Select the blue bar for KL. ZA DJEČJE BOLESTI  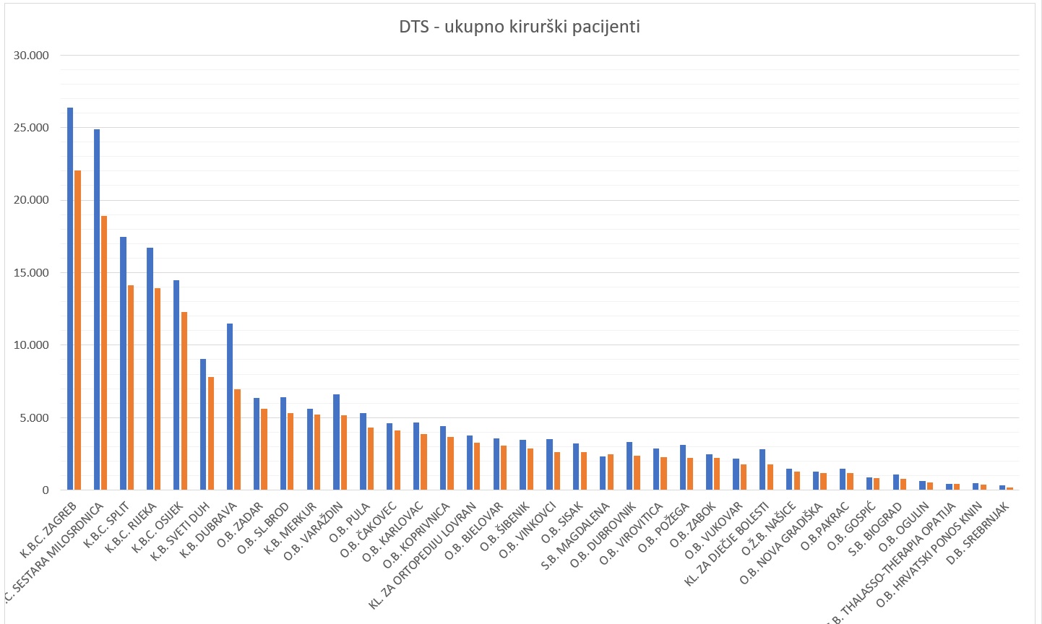tap(762, 469)
